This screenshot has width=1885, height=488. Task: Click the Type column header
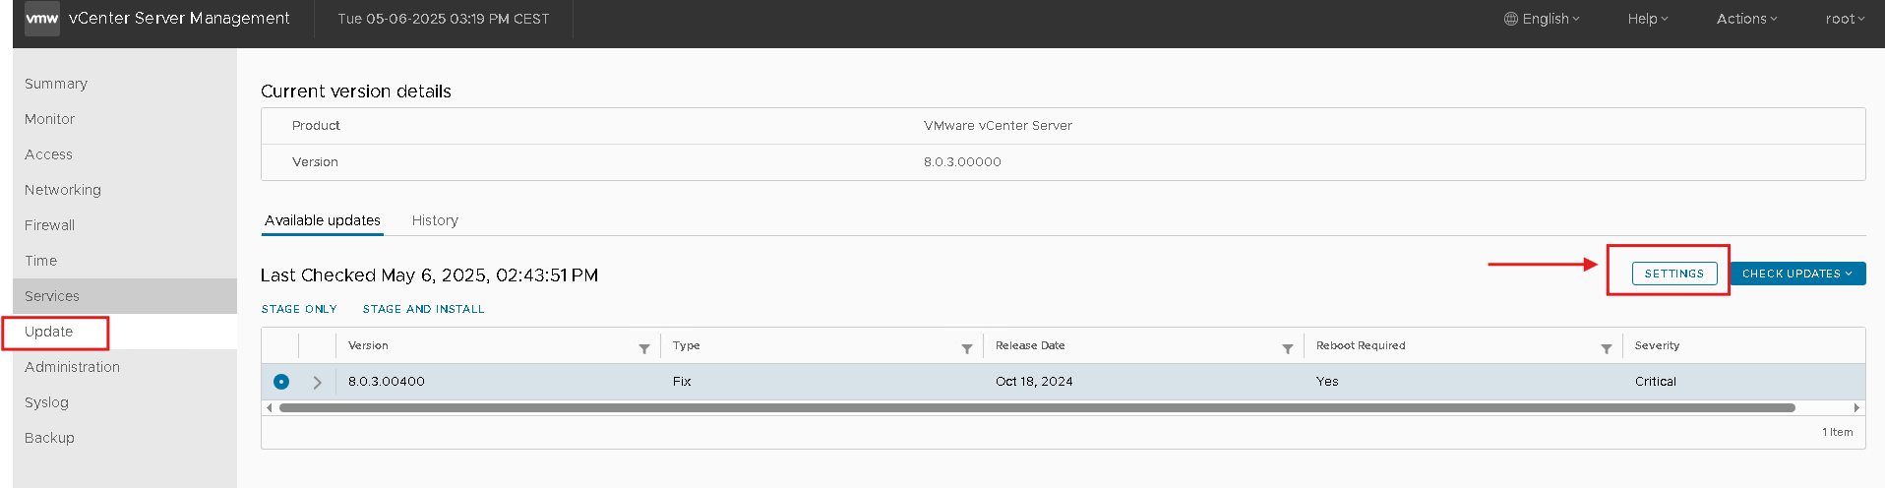coord(687,345)
